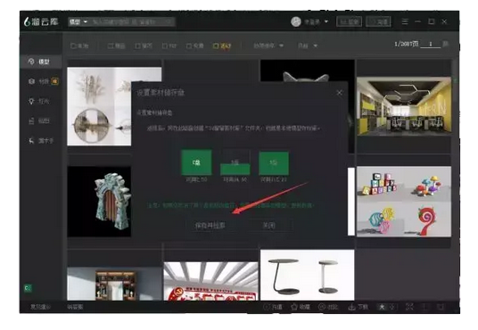Click the user avatar in the title bar
The height and width of the screenshot is (330, 478).
(296, 21)
